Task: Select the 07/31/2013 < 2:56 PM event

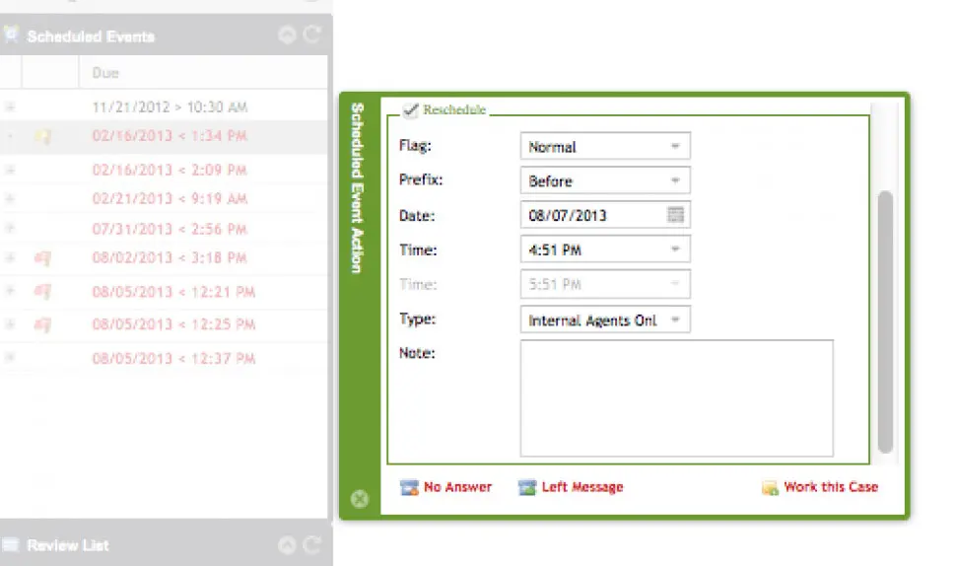Action: point(170,230)
